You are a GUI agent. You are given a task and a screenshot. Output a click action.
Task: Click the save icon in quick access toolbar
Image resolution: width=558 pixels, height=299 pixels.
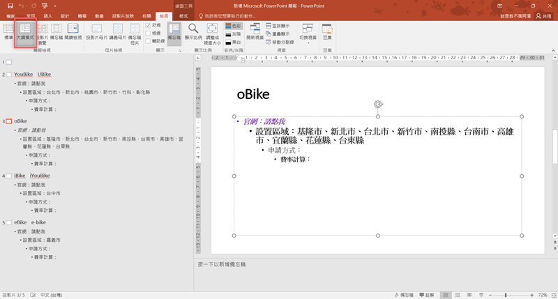tap(10, 5)
